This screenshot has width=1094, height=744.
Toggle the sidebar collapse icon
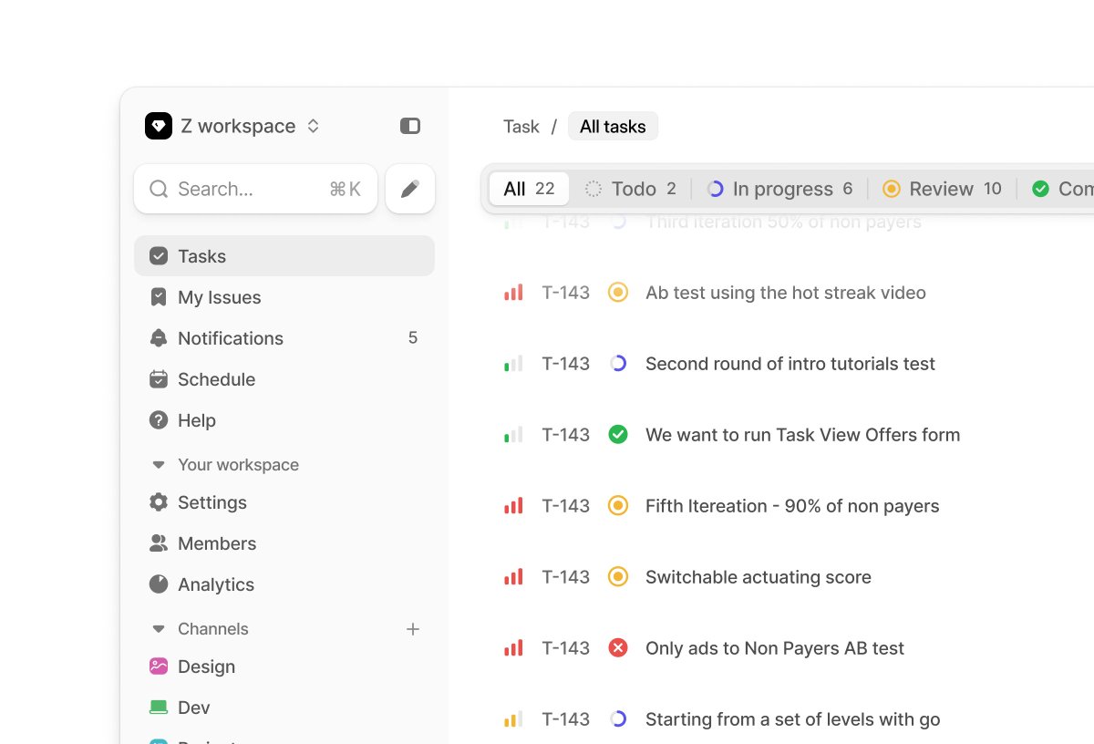click(410, 126)
